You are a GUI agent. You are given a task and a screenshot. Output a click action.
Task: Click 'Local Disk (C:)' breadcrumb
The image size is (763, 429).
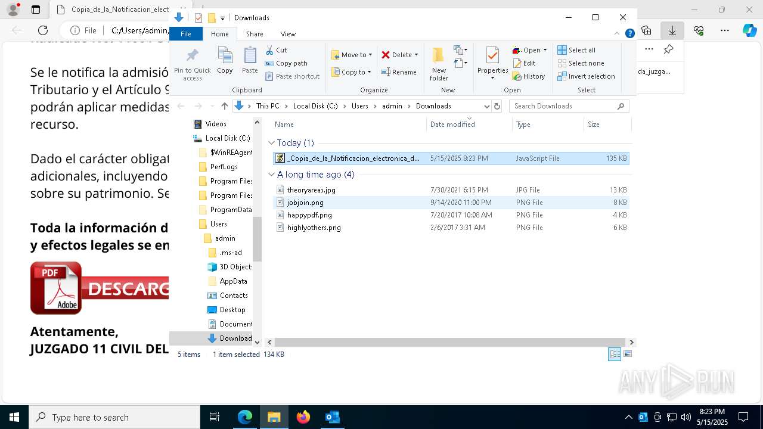tap(315, 106)
